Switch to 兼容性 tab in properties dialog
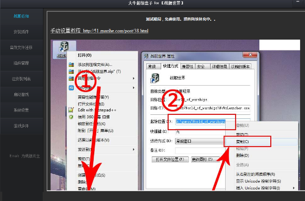 pos(187,66)
